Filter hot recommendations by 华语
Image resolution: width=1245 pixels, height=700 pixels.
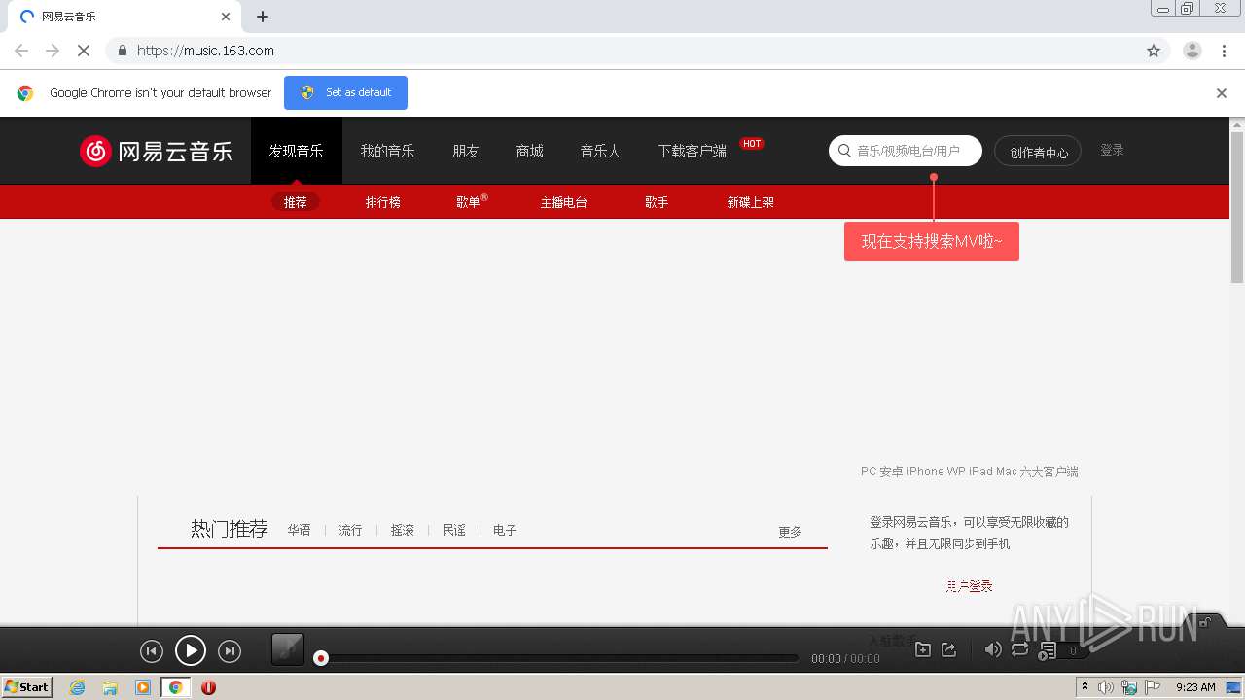(x=299, y=530)
